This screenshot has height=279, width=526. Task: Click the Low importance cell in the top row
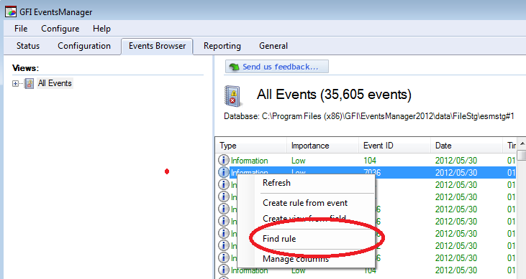[x=298, y=161]
